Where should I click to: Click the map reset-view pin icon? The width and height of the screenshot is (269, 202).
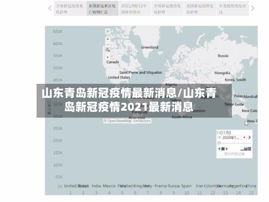click(x=108, y=49)
